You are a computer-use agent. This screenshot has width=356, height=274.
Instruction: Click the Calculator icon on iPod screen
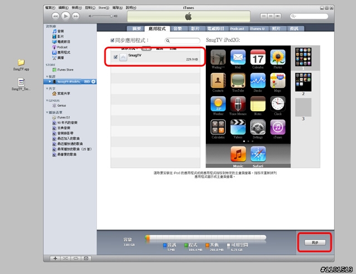click(218, 127)
